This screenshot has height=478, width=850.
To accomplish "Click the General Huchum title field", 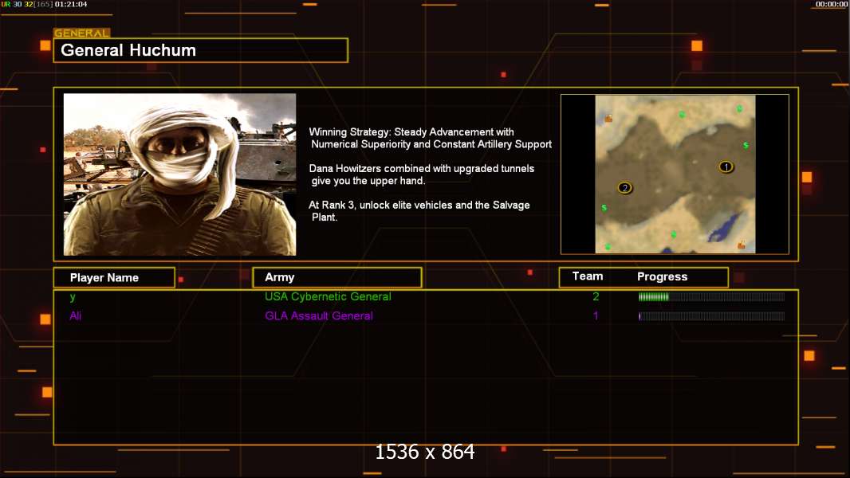I will [201, 50].
